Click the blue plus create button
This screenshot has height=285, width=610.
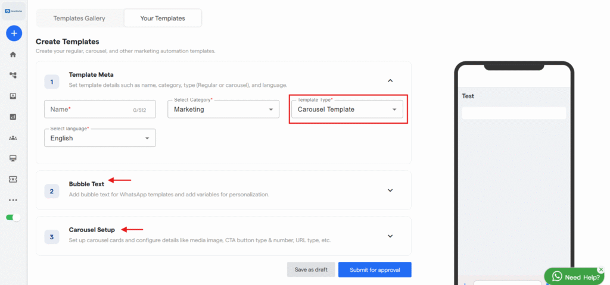coord(14,33)
